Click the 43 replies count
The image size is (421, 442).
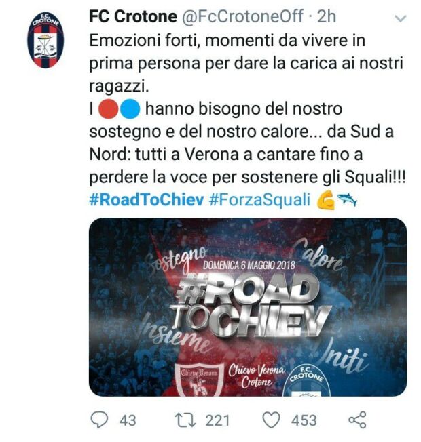[x=128, y=420]
